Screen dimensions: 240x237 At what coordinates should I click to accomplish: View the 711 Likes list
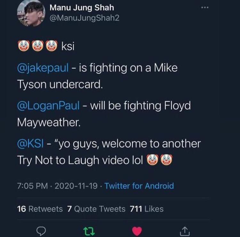pos(147,209)
